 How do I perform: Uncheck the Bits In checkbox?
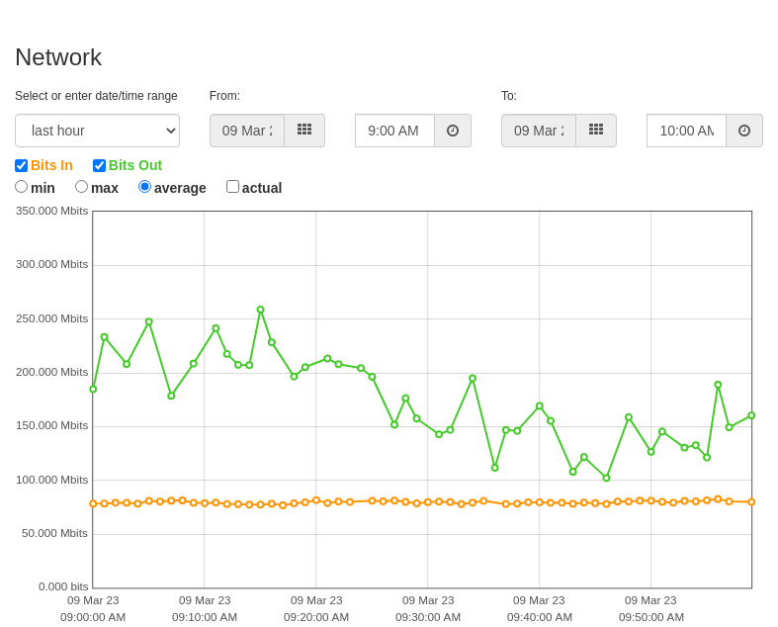[x=22, y=165]
